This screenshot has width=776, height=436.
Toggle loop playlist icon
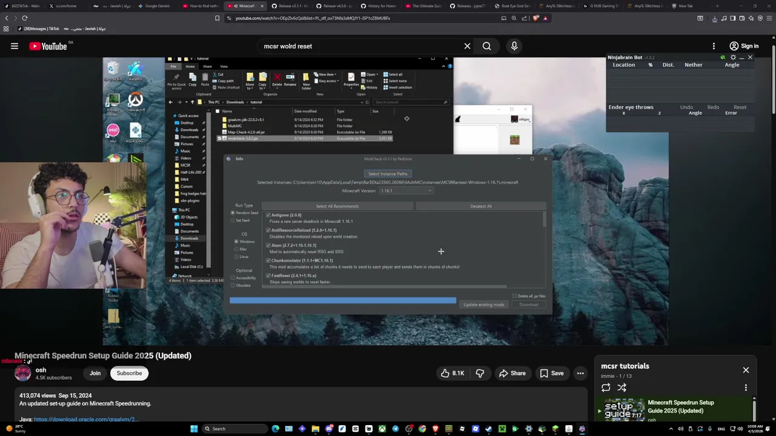606,388
